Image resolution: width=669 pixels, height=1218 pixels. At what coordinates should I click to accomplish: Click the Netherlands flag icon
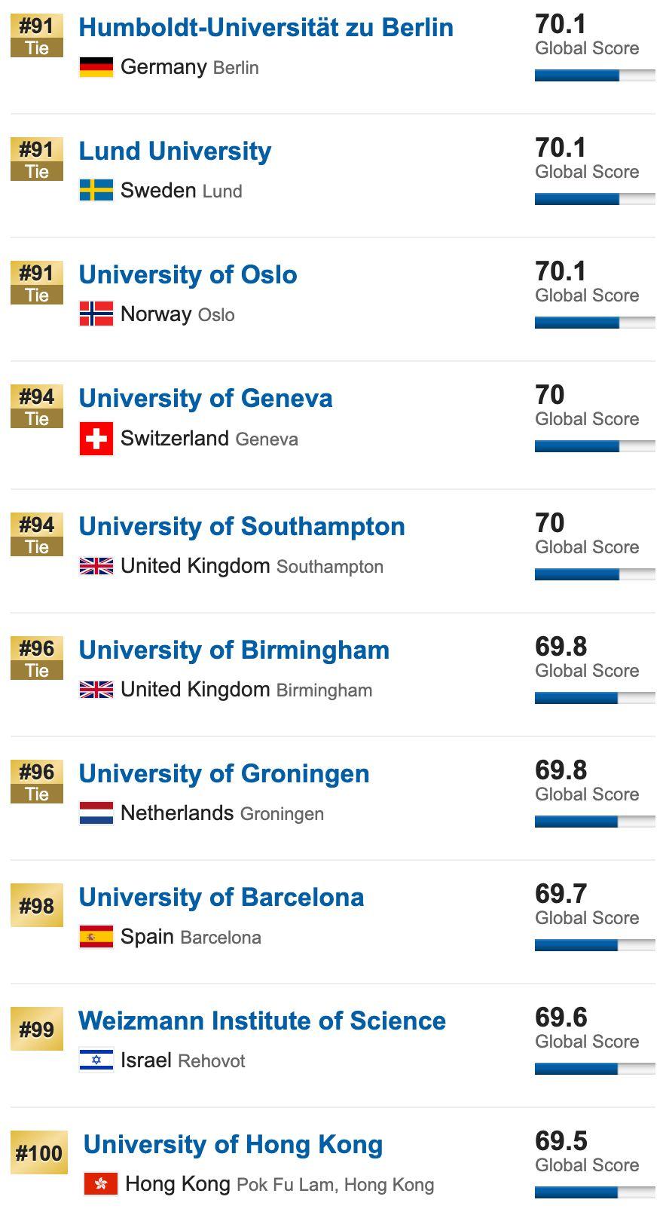coord(96,813)
